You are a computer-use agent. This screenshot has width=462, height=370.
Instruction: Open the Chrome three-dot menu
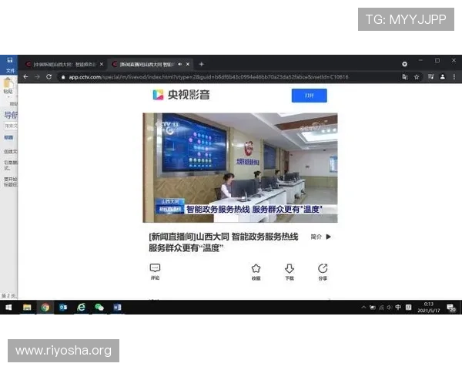click(454, 77)
